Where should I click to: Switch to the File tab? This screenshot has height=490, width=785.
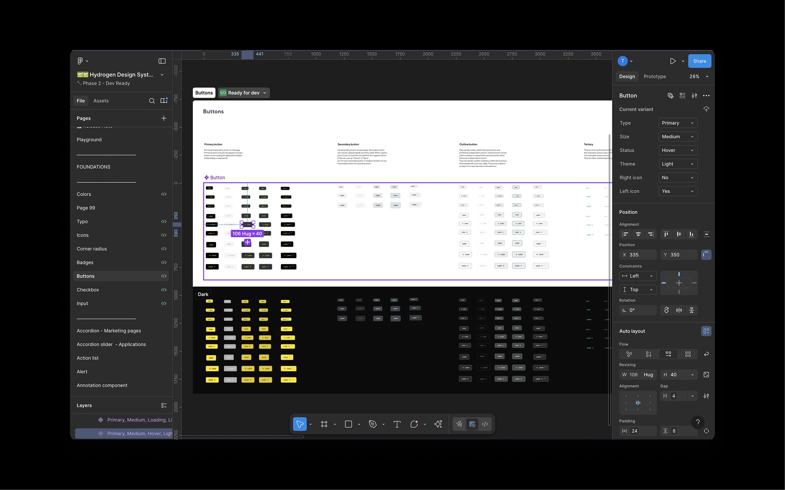pyautogui.click(x=81, y=101)
